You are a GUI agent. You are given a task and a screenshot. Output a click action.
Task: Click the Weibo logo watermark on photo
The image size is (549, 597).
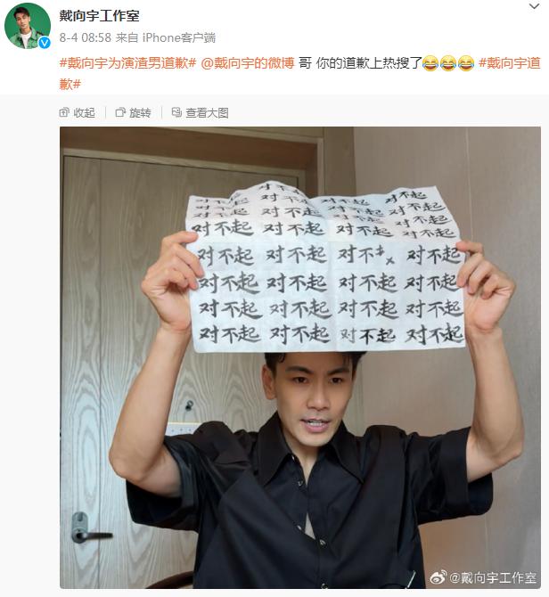(x=438, y=577)
